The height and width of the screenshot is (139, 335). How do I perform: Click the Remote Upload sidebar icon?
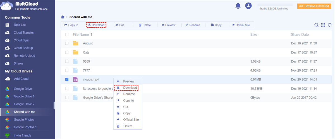coord(8,56)
